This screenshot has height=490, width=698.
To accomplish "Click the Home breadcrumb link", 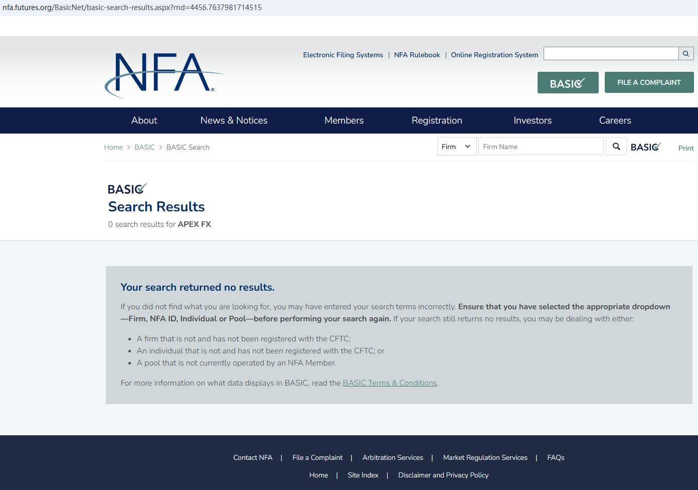I will [113, 147].
